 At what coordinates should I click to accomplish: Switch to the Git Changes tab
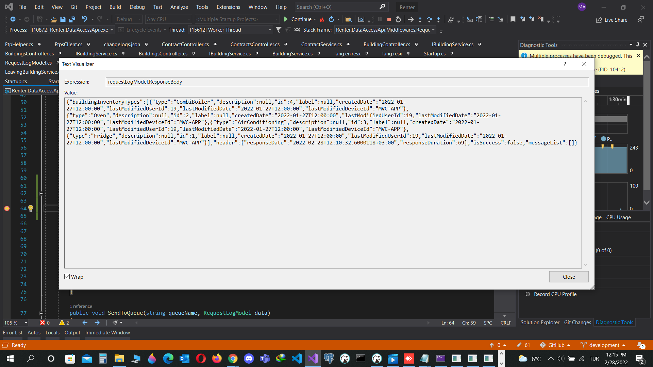click(577, 322)
